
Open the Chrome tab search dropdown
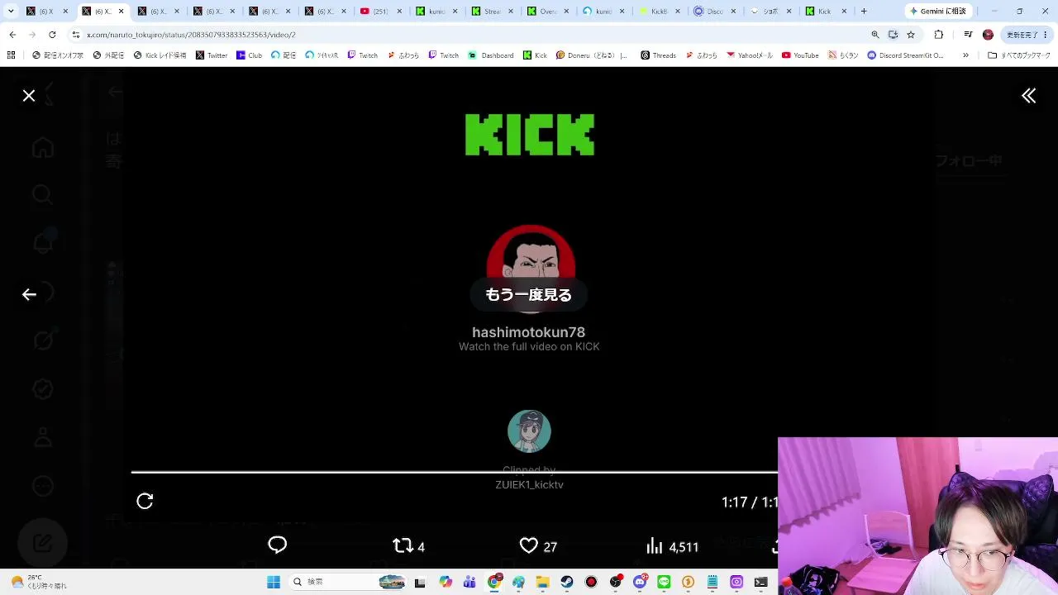point(11,12)
